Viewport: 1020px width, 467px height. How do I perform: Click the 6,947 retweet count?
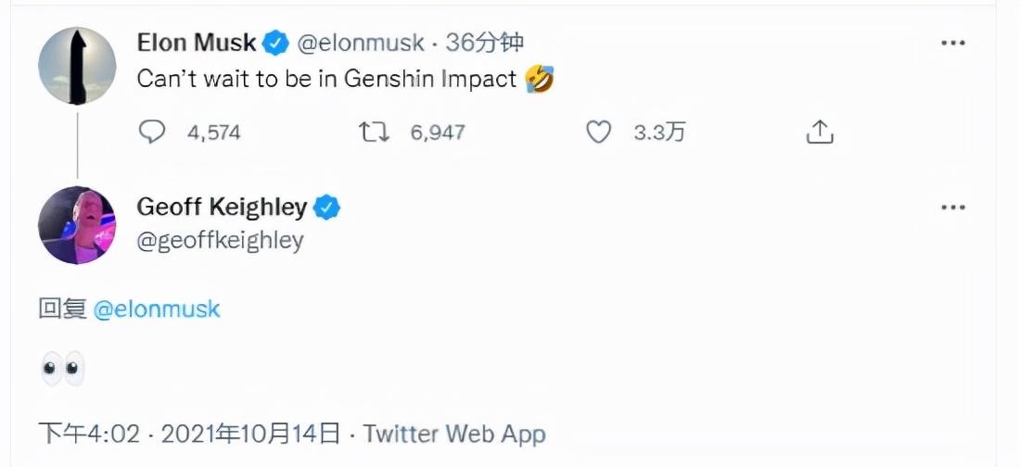click(437, 133)
